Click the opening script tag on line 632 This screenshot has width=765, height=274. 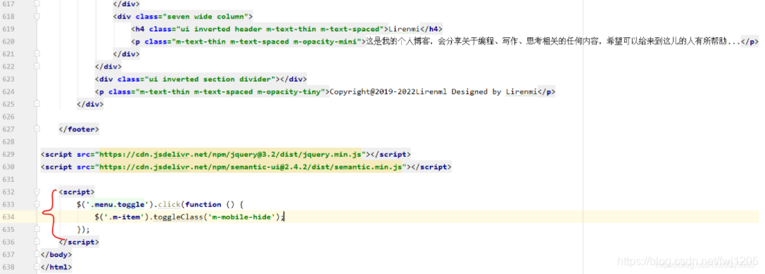tap(77, 193)
